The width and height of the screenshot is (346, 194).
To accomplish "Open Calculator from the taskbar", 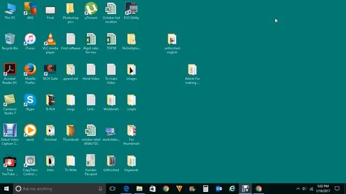I will point(205,189).
